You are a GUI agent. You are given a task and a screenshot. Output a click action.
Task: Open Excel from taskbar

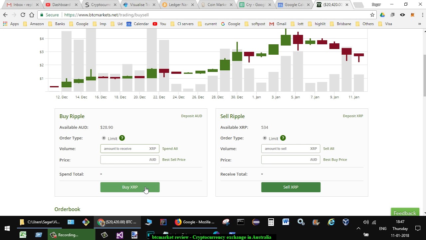pos(23,235)
